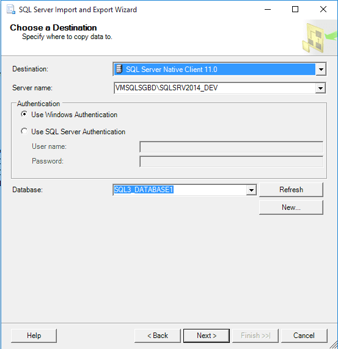338x349 pixels.
Task: Click the SQL Server Native Client server icon
Action: pos(120,69)
